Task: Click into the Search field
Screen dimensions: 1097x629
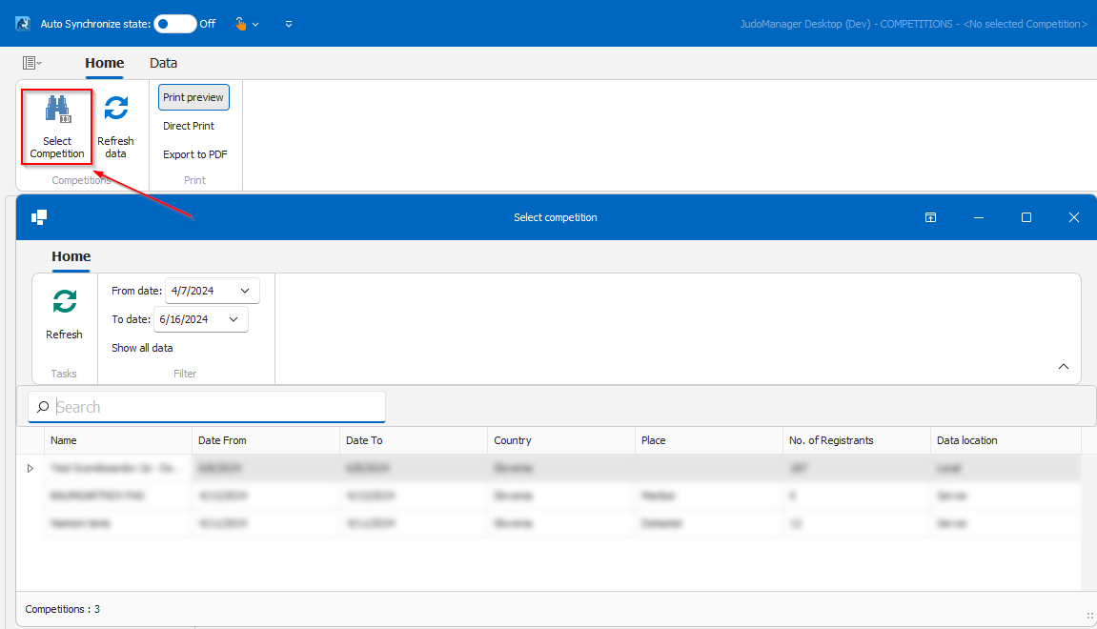Action: click(x=207, y=407)
